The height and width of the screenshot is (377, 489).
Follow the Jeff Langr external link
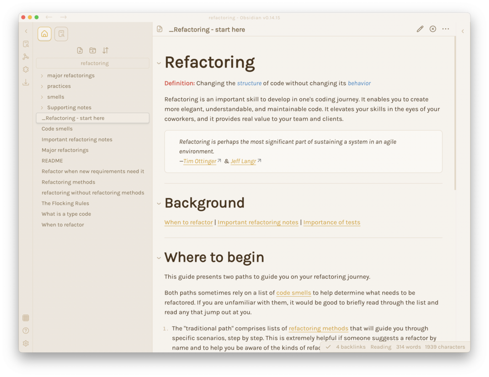tap(243, 161)
